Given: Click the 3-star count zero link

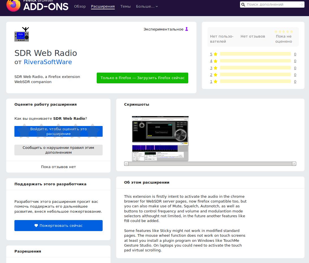Looking at the screenshot, I should [x=295, y=68].
